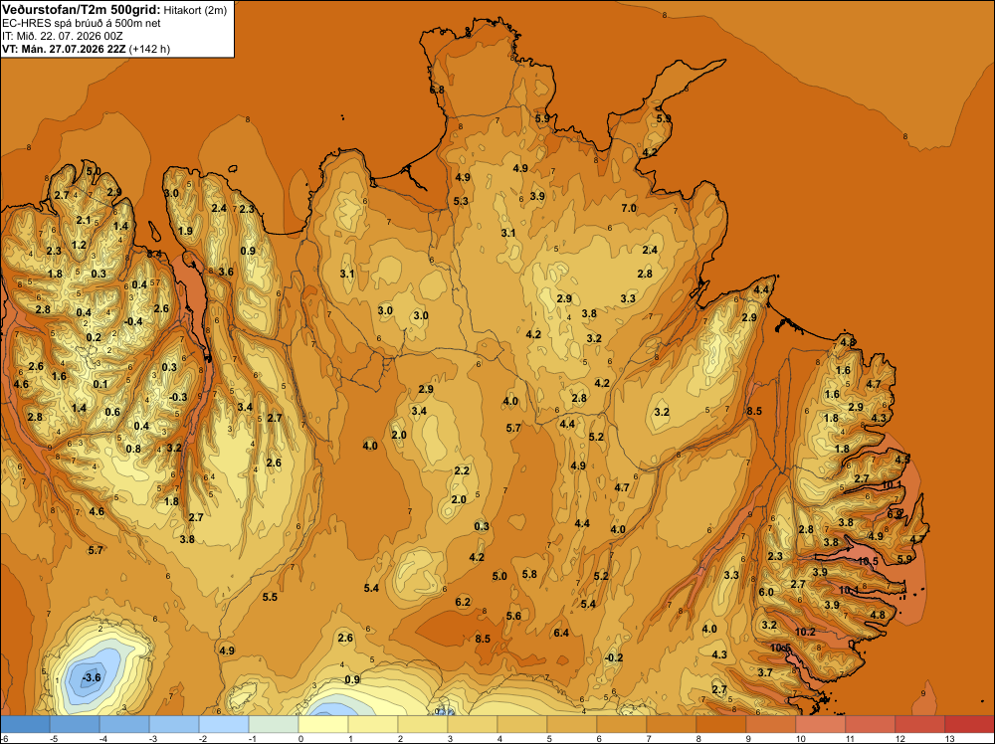The width and height of the screenshot is (995, 744).
Task: Select the '0.8' temperature value
Action: coord(133,449)
